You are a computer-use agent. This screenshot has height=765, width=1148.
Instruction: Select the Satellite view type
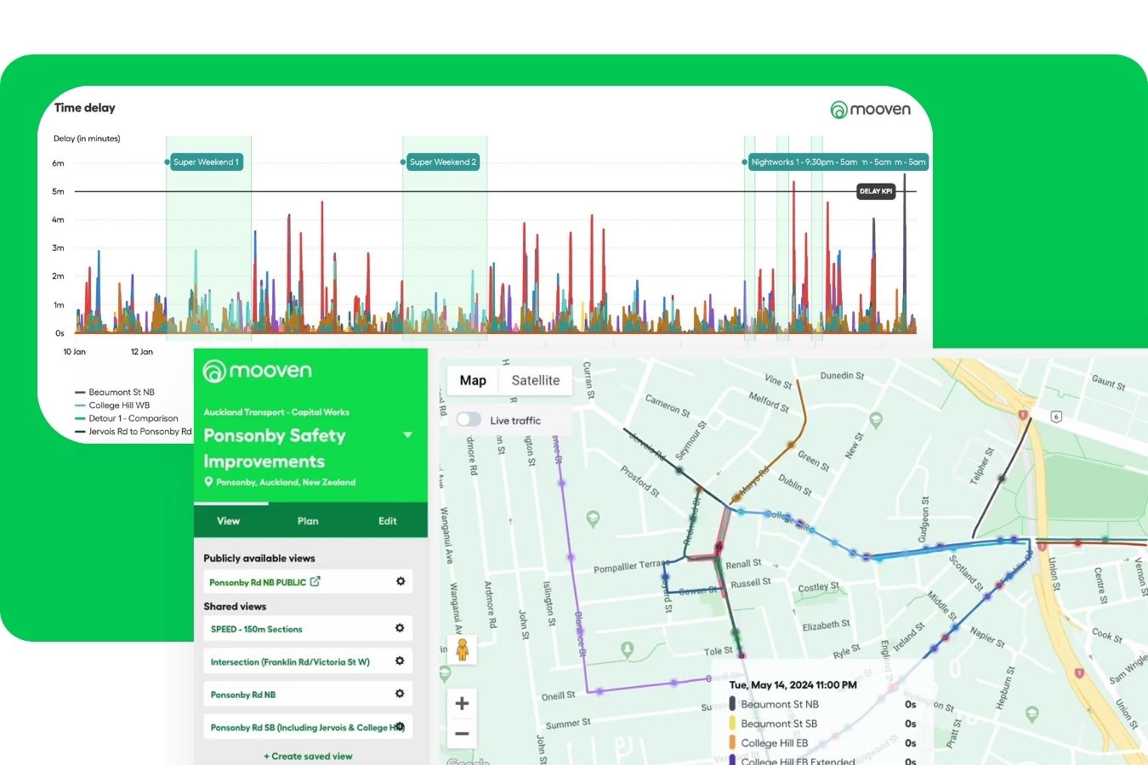(536, 381)
